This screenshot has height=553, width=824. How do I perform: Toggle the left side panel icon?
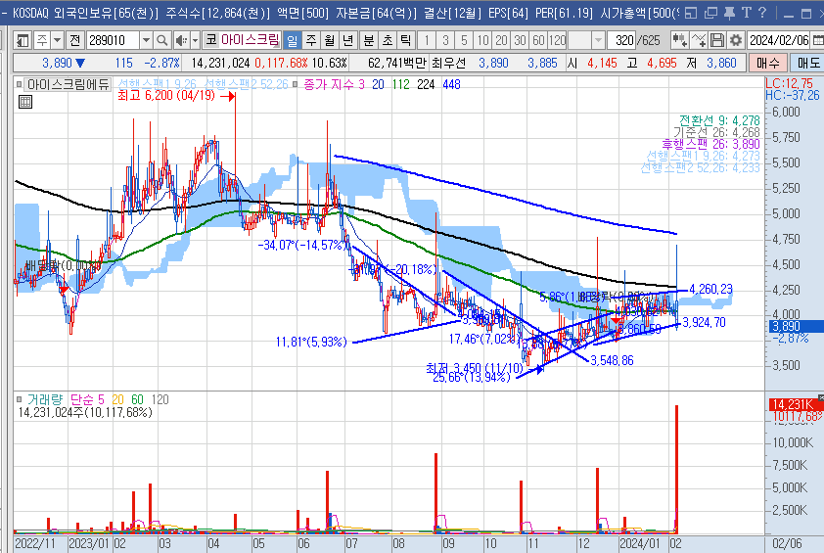click(23, 40)
